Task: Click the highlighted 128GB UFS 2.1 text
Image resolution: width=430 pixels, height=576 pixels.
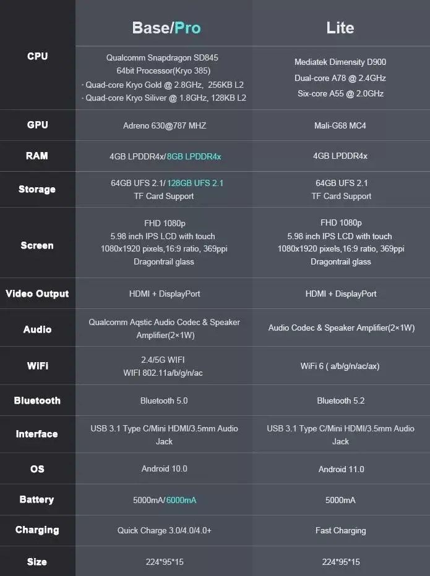Action: pyautogui.click(x=196, y=183)
